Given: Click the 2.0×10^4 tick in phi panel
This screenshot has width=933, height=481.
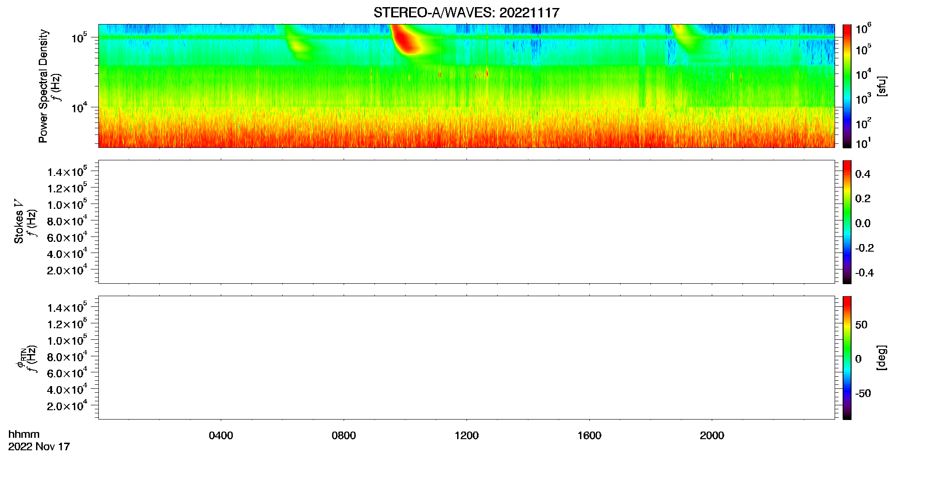Looking at the screenshot, I should coord(67,406).
